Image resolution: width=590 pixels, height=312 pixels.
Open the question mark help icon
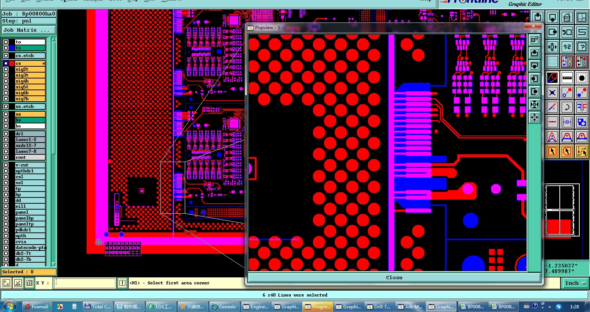click(x=582, y=47)
